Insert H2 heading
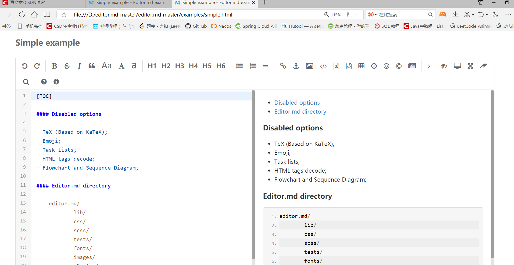 point(166,66)
